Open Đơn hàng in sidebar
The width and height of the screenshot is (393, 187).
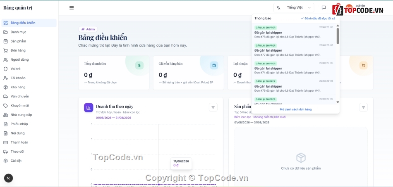coord(29,50)
